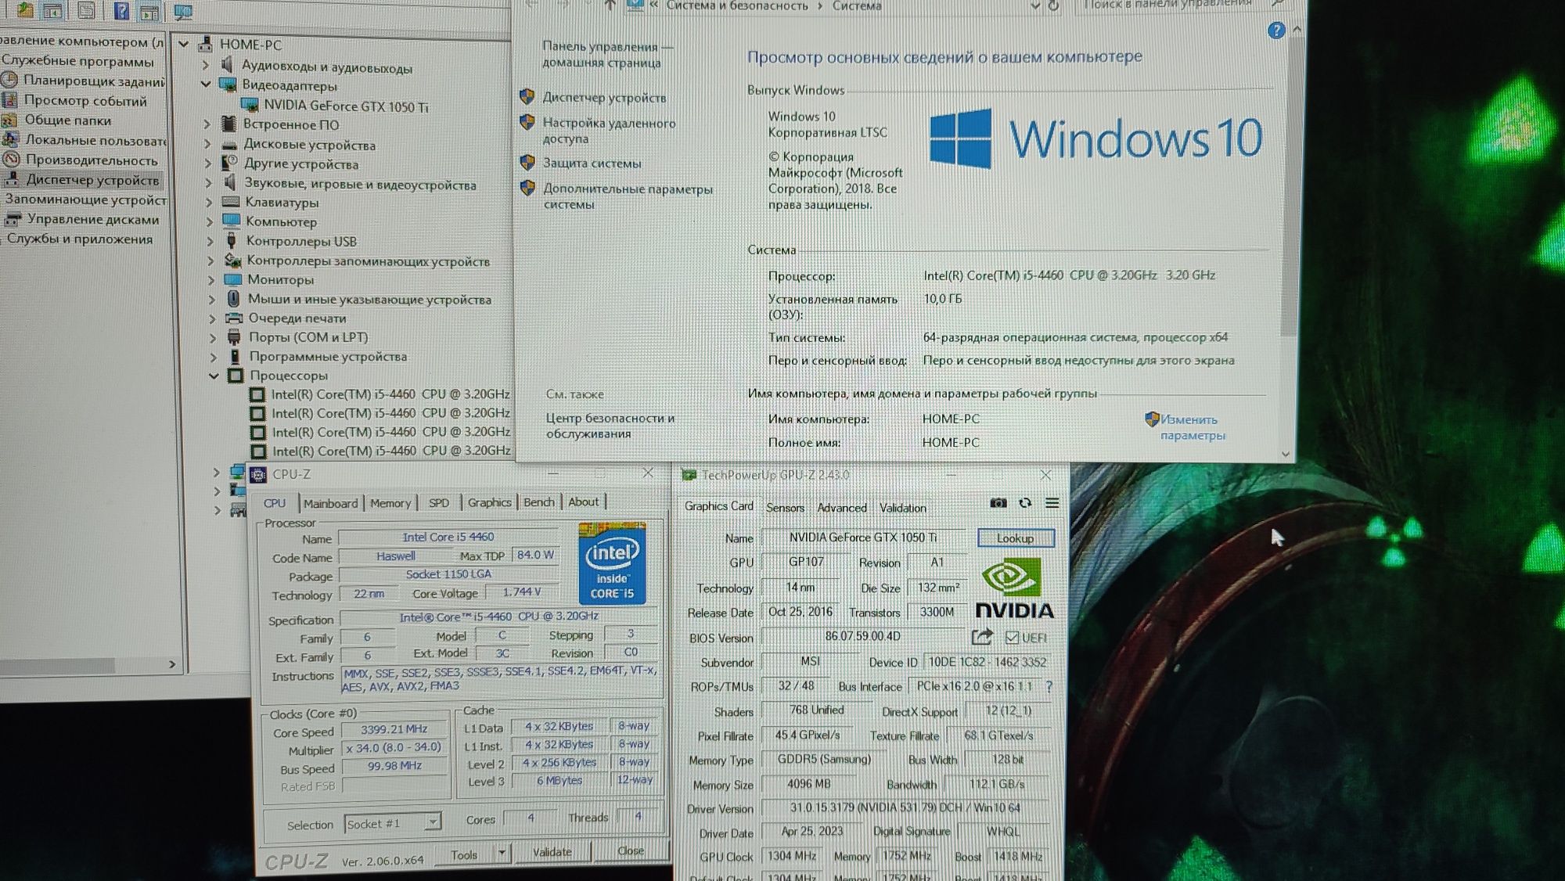Click the Tools button in CPU-Z
The width and height of the screenshot is (1565, 881).
[464, 854]
